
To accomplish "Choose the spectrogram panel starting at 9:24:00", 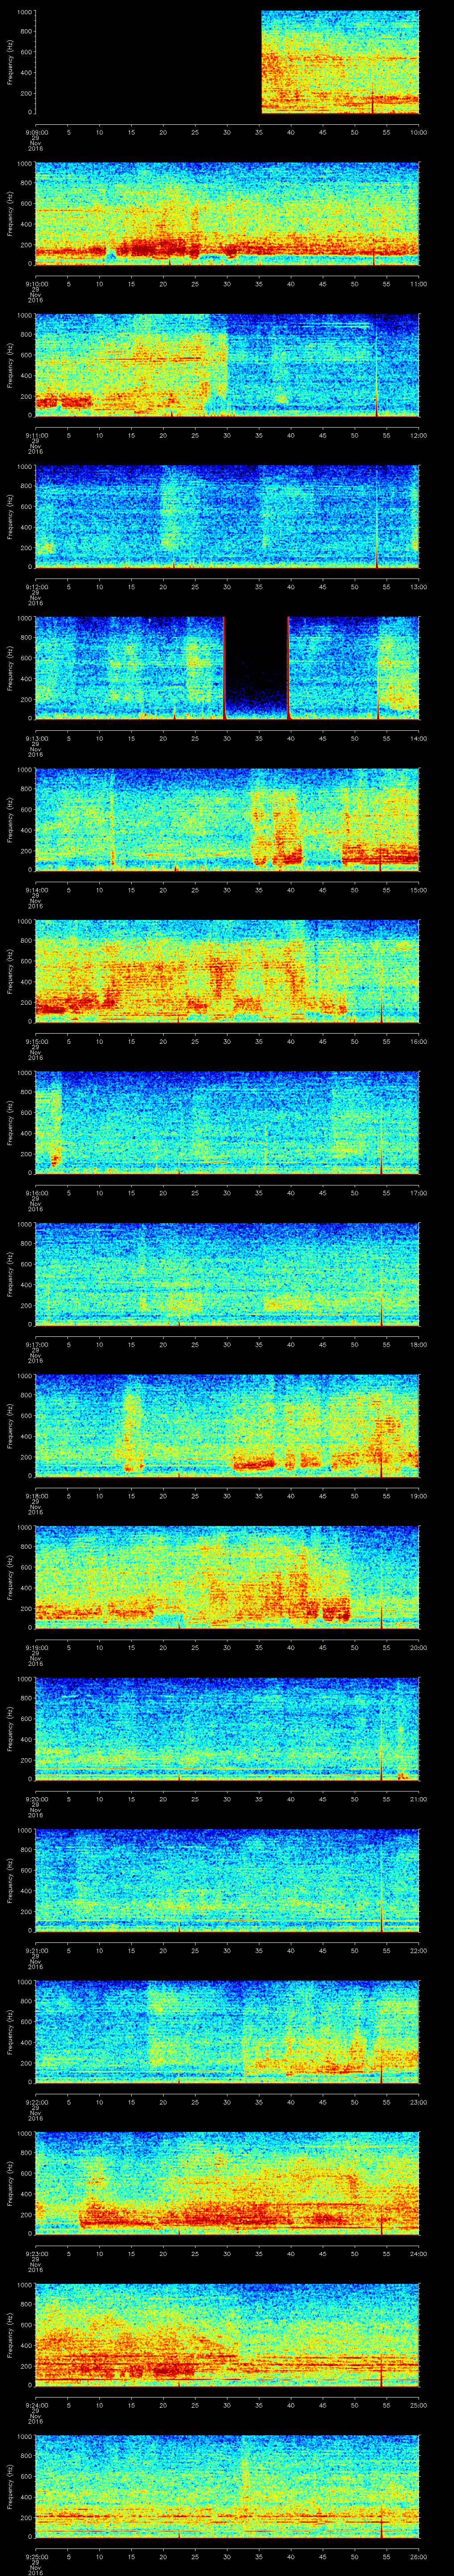I will [227, 2334].
